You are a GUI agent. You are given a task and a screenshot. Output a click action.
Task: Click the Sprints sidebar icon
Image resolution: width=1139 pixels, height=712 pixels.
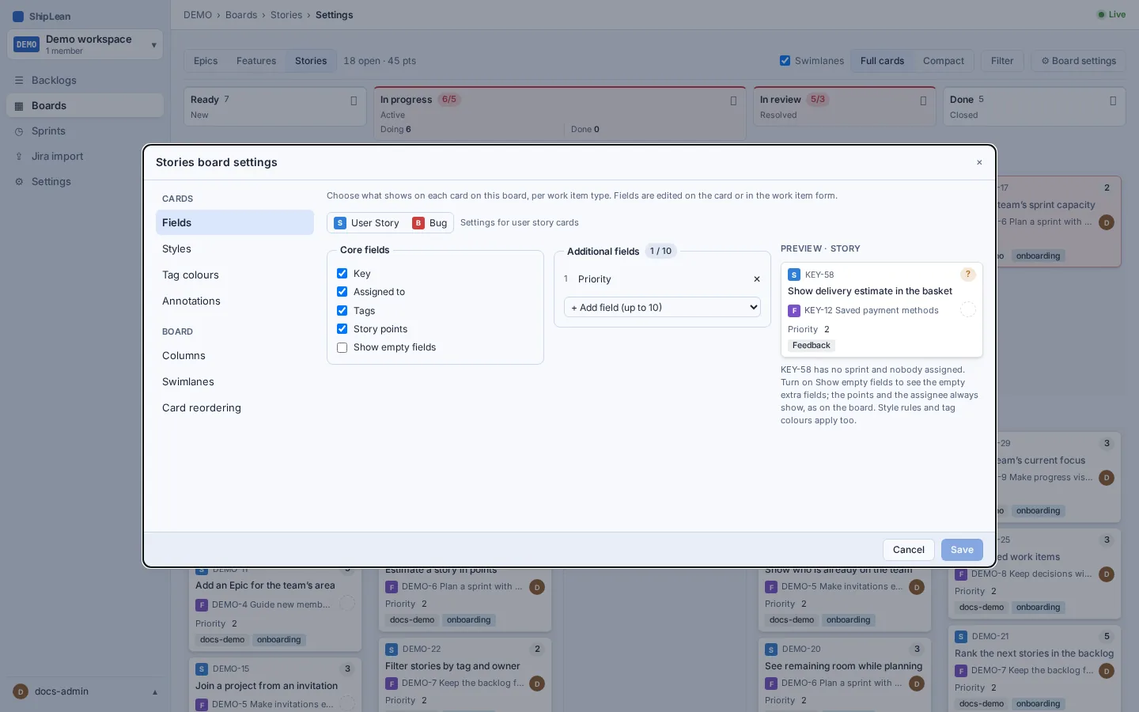pos(19,131)
